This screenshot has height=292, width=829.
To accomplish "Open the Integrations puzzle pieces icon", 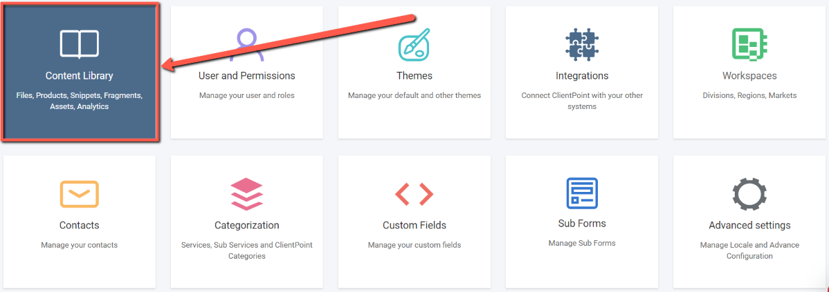I will [581, 44].
